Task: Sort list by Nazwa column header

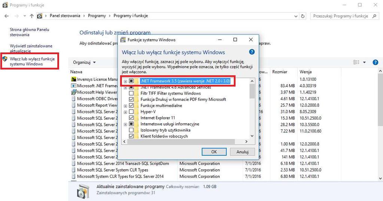Action: pyautogui.click(x=76, y=72)
